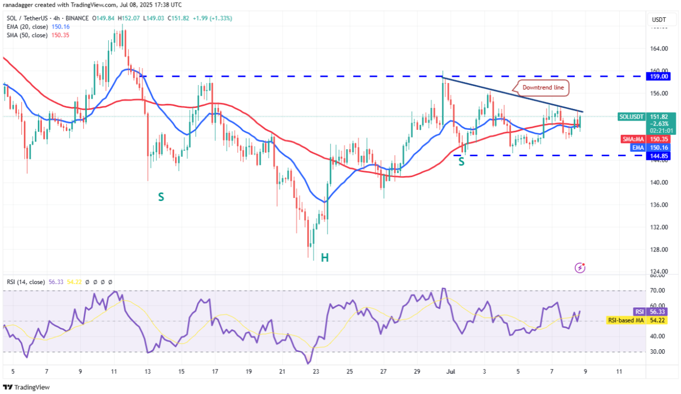
Task: Click the right shoulder S annotation
Action: click(x=461, y=162)
